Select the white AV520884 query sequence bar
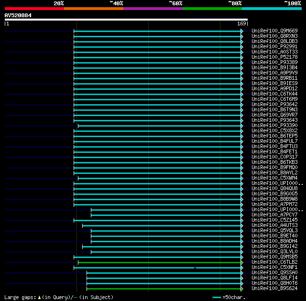The image size is (306, 301). [x=126, y=20]
